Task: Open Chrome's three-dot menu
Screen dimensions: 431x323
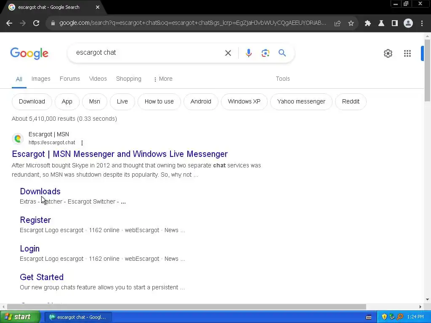Action: point(422,23)
